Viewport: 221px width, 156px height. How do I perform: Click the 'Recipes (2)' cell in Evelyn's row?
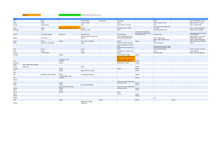pos(32,67)
